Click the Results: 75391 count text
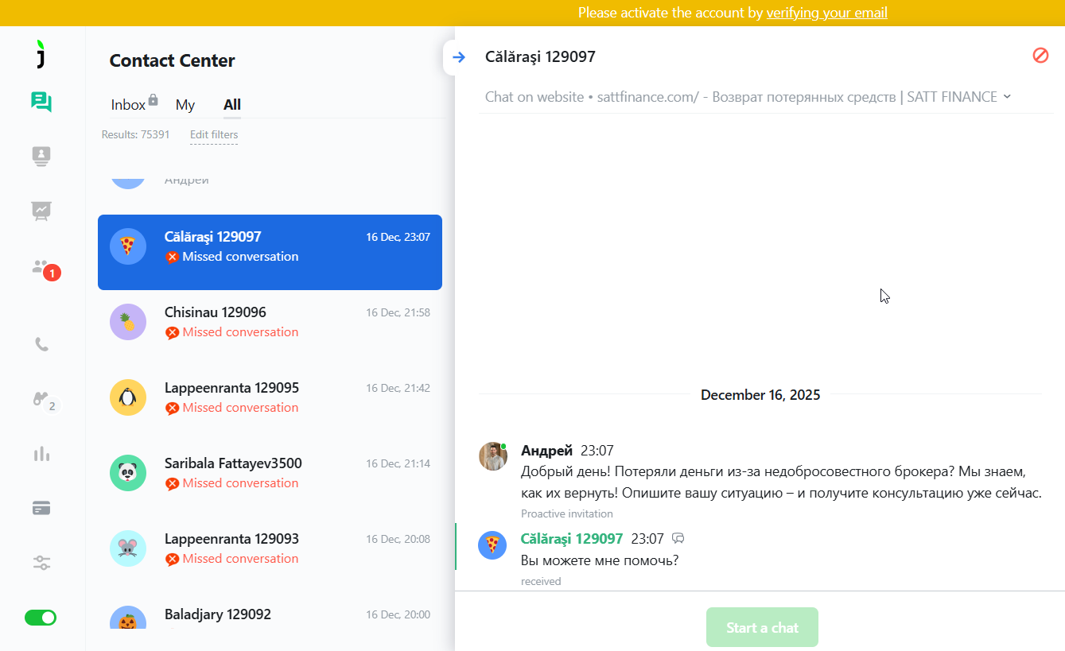 tap(135, 134)
